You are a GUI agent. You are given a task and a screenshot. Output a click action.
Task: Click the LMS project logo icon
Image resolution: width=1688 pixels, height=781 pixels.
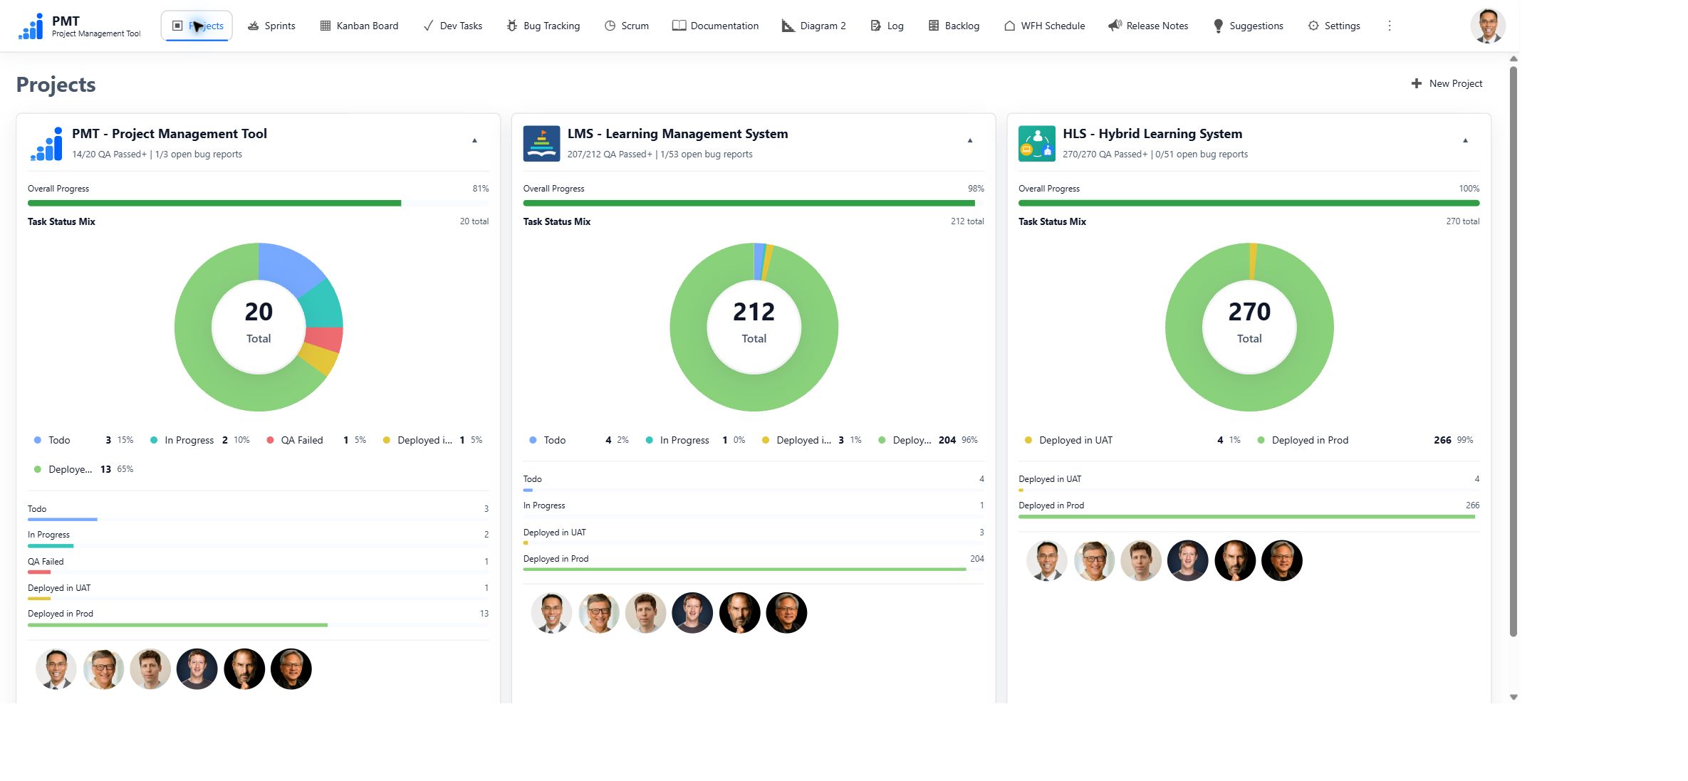click(x=541, y=143)
